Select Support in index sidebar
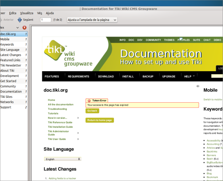Viewport: 223px width, 181px height. (x=14, y=107)
